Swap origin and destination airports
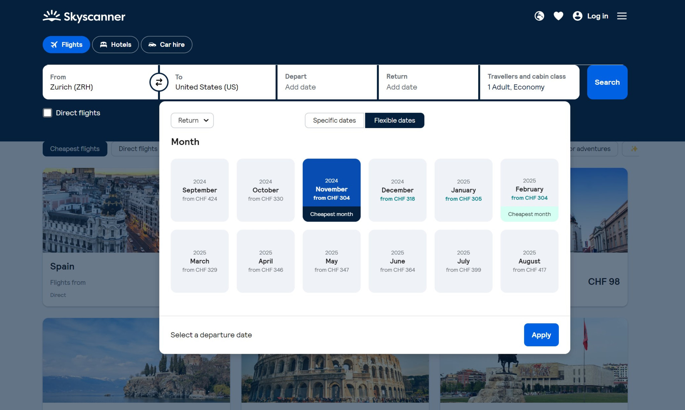The height and width of the screenshot is (410, 685). click(159, 82)
